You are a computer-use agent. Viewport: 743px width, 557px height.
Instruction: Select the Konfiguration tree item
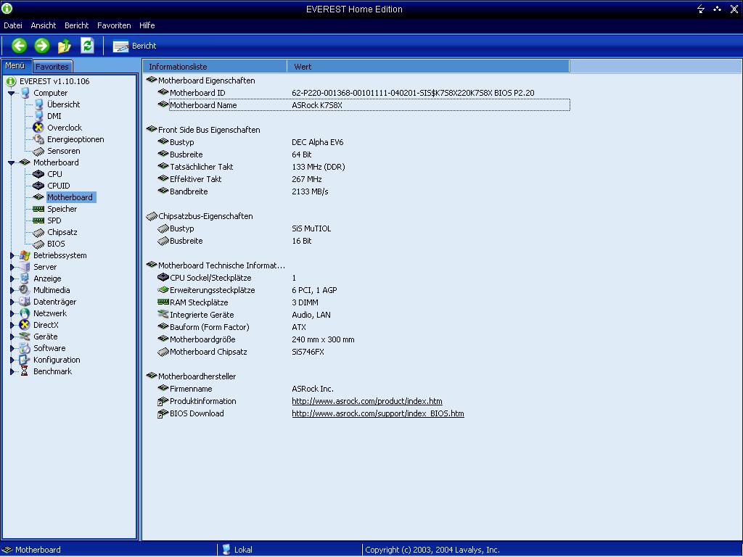[x=57, y=360]
